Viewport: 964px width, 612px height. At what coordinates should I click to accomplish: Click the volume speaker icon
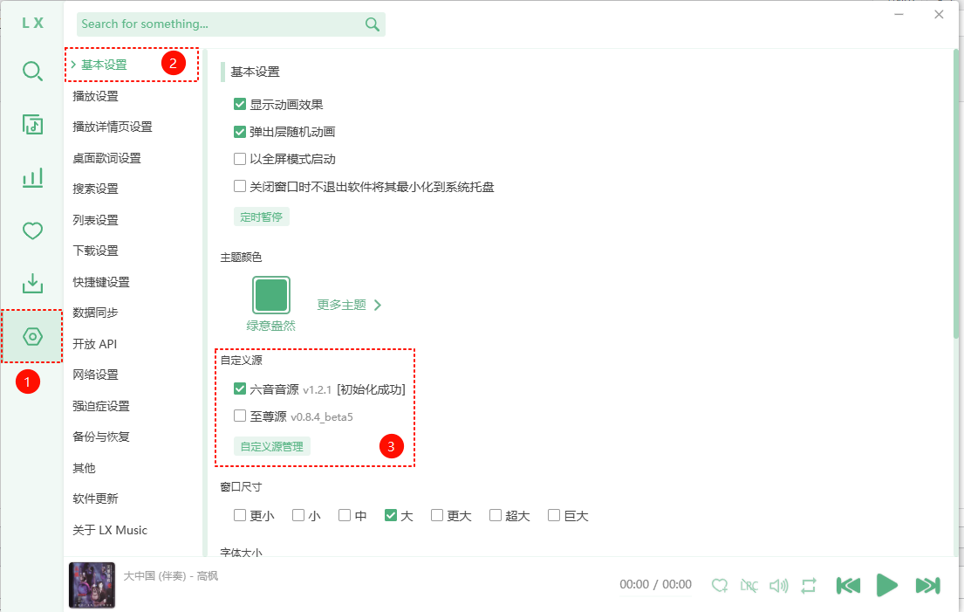778,585
